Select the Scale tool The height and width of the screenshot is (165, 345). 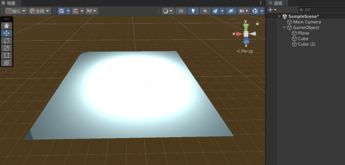pos(6,48)
